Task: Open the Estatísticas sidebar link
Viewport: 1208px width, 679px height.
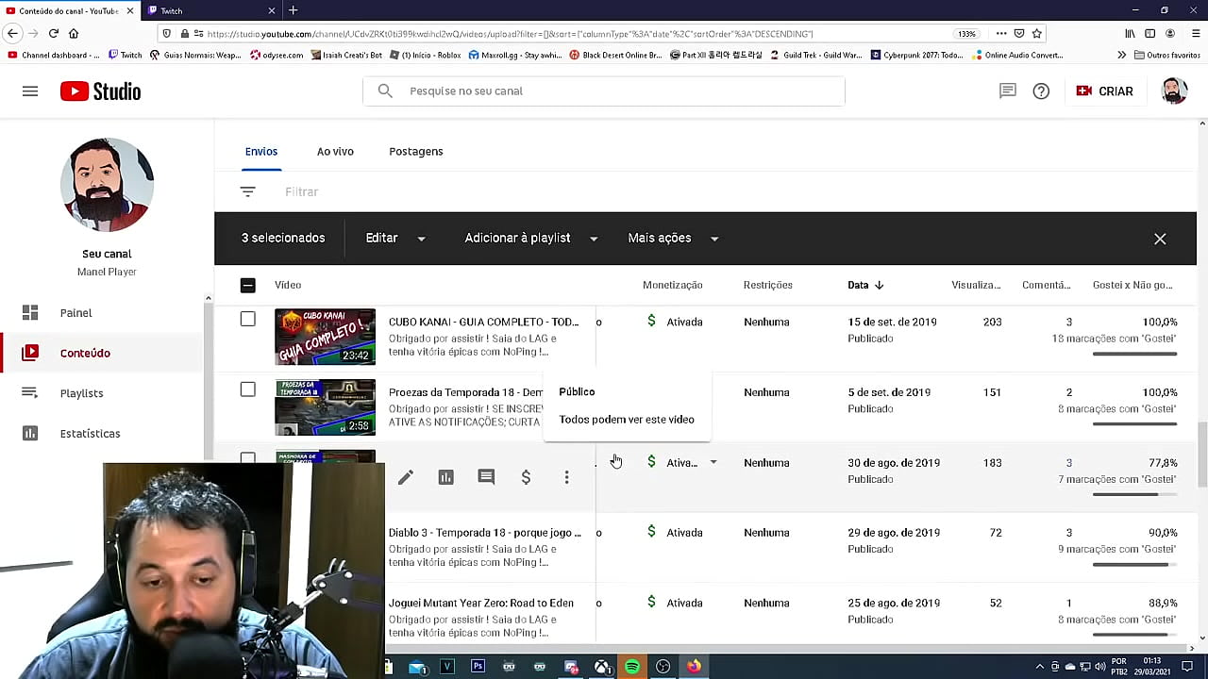Action: click(x=90, y=433)
